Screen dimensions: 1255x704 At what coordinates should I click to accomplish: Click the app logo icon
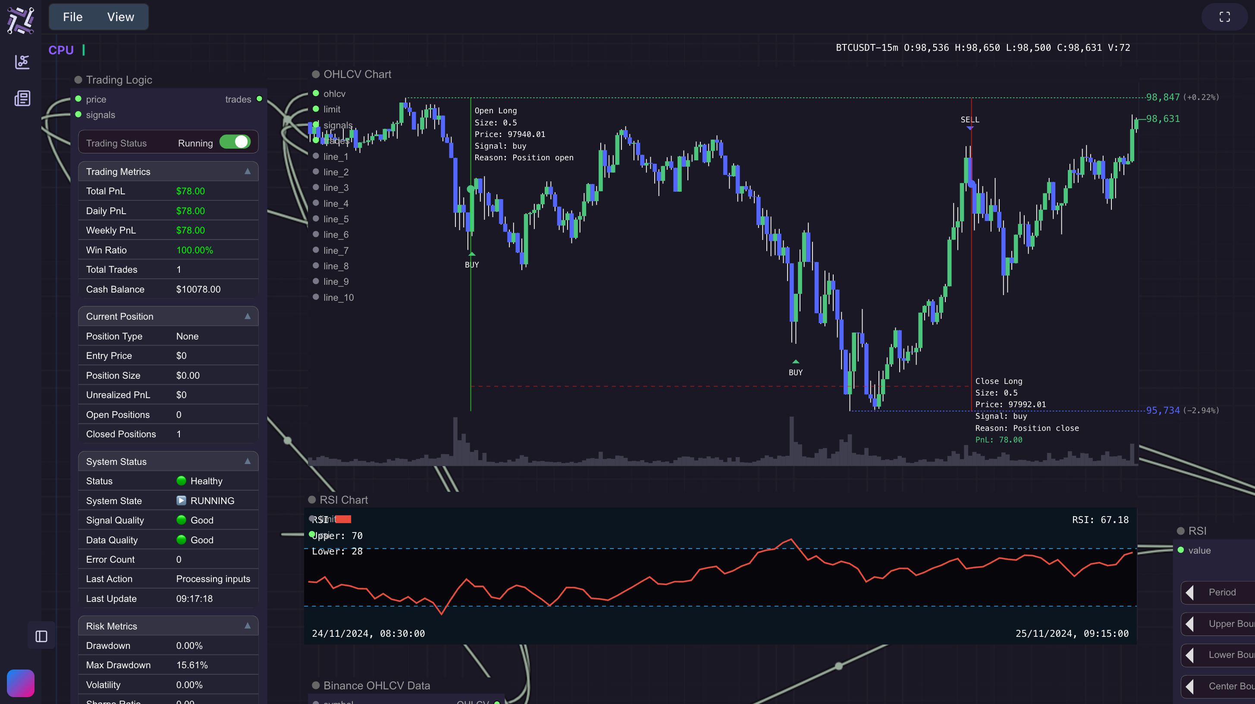20,20
